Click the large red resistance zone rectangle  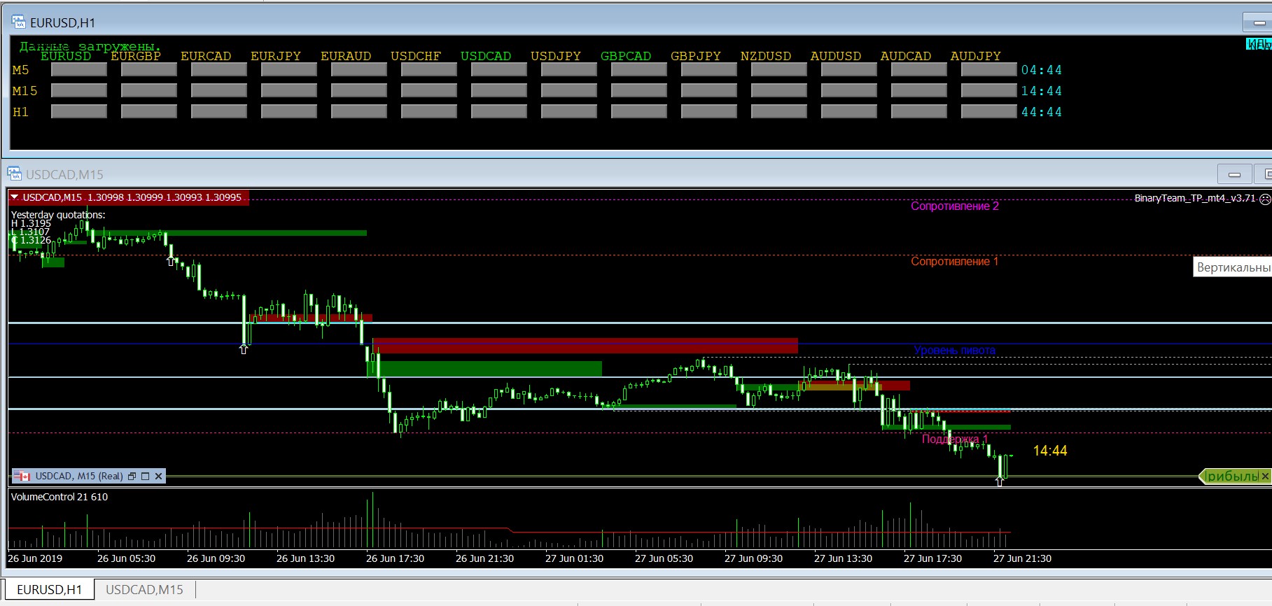[x=585, y=346]
